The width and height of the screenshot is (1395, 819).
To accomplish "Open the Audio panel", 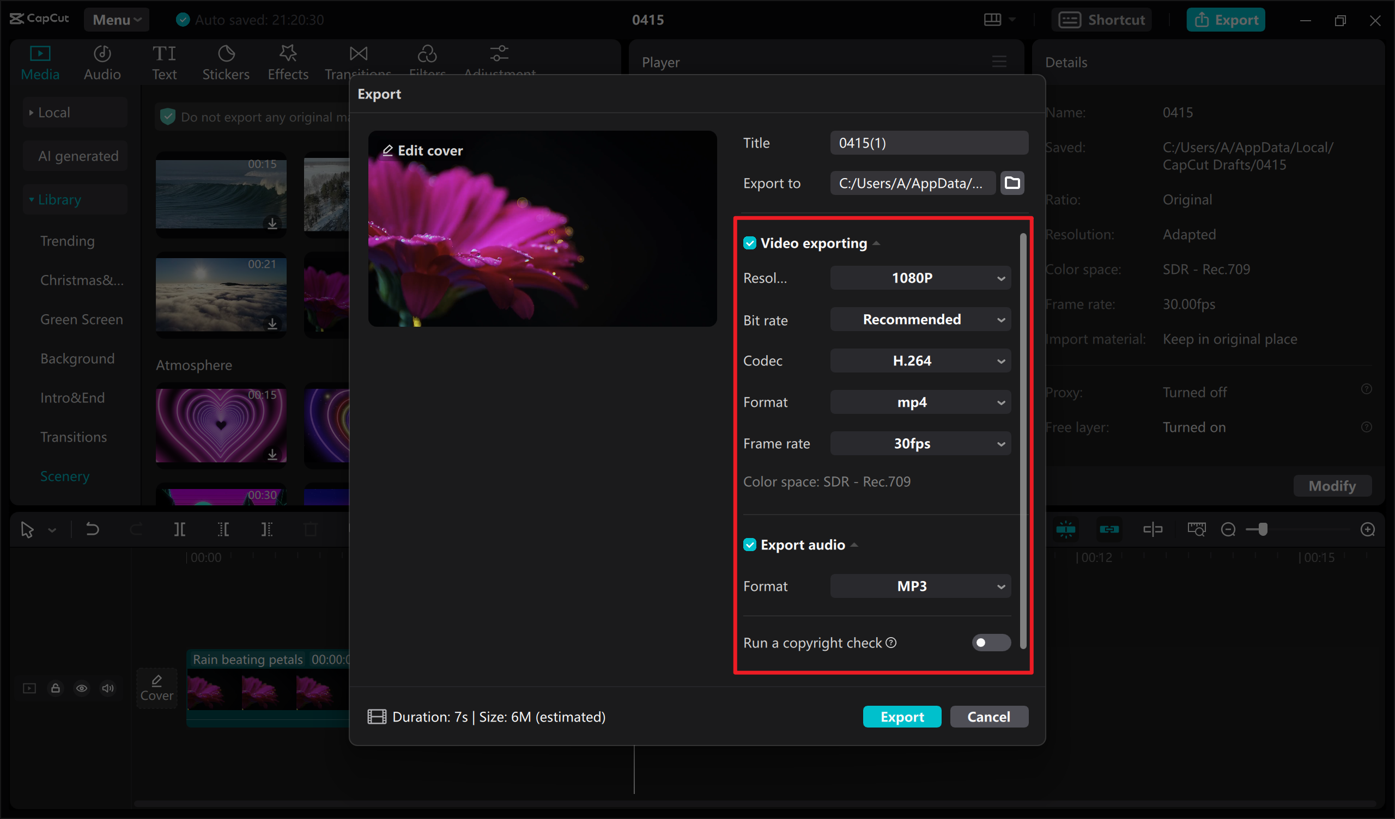I will (102, 61).
